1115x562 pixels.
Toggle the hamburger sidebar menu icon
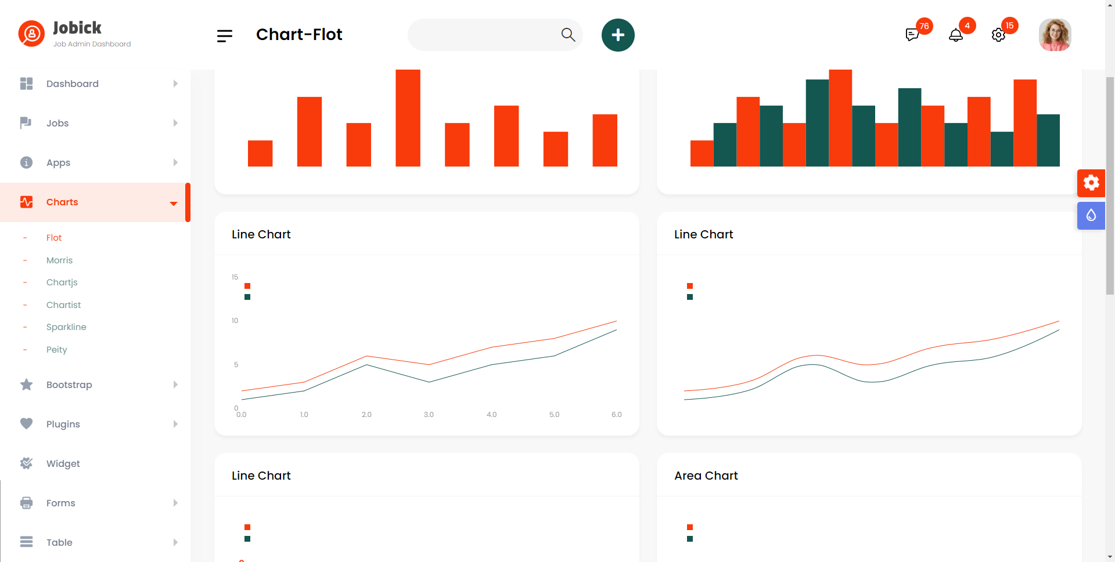tap(225, 36)
